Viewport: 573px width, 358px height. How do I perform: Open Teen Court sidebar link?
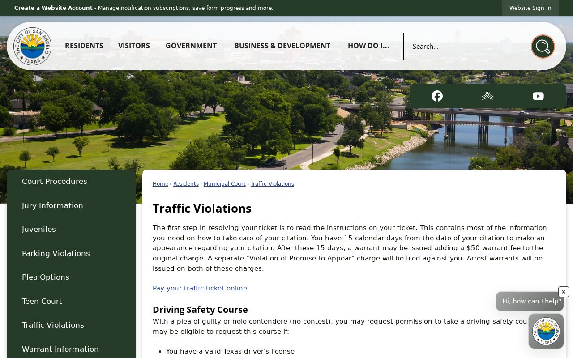point(71,301)
